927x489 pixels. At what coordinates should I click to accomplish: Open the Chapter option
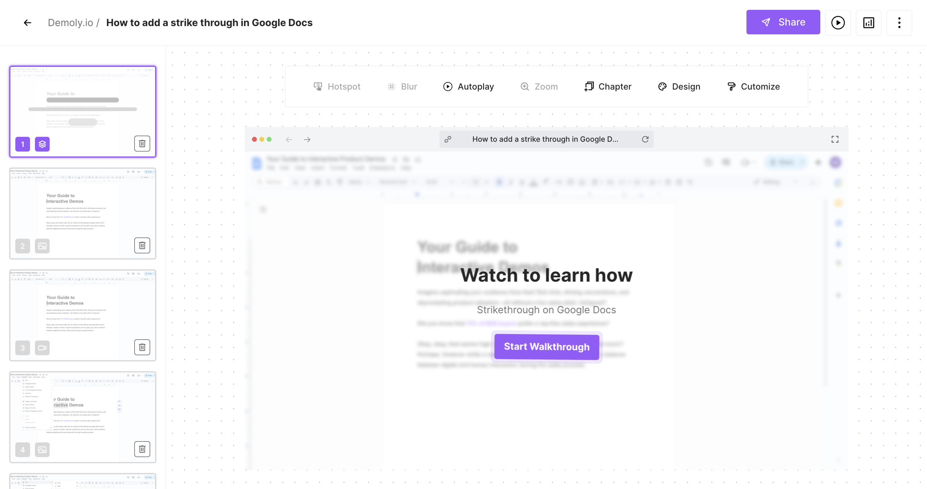coord(608,87)
